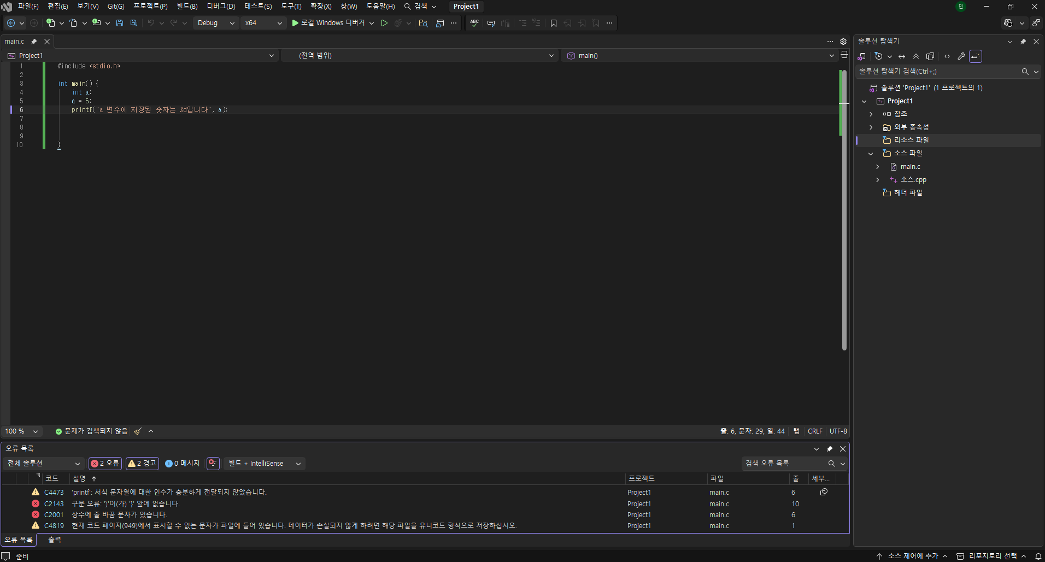The width and height of the screenshot is (1045, 562).
Task: Click the Solution Explorer search field
Action: coord(937,72)
